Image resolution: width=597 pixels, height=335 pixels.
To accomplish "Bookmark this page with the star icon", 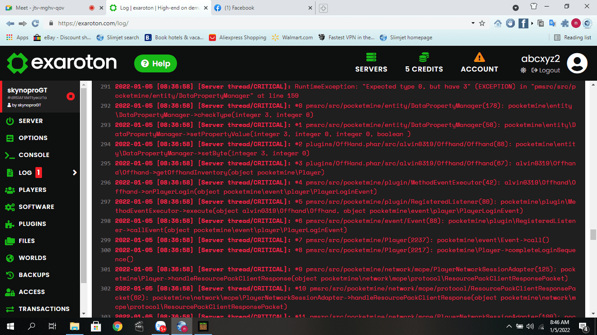I will coord(482,23).
